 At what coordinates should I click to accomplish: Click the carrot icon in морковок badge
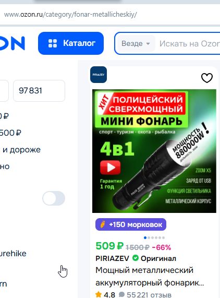click(x=103, y=224)
